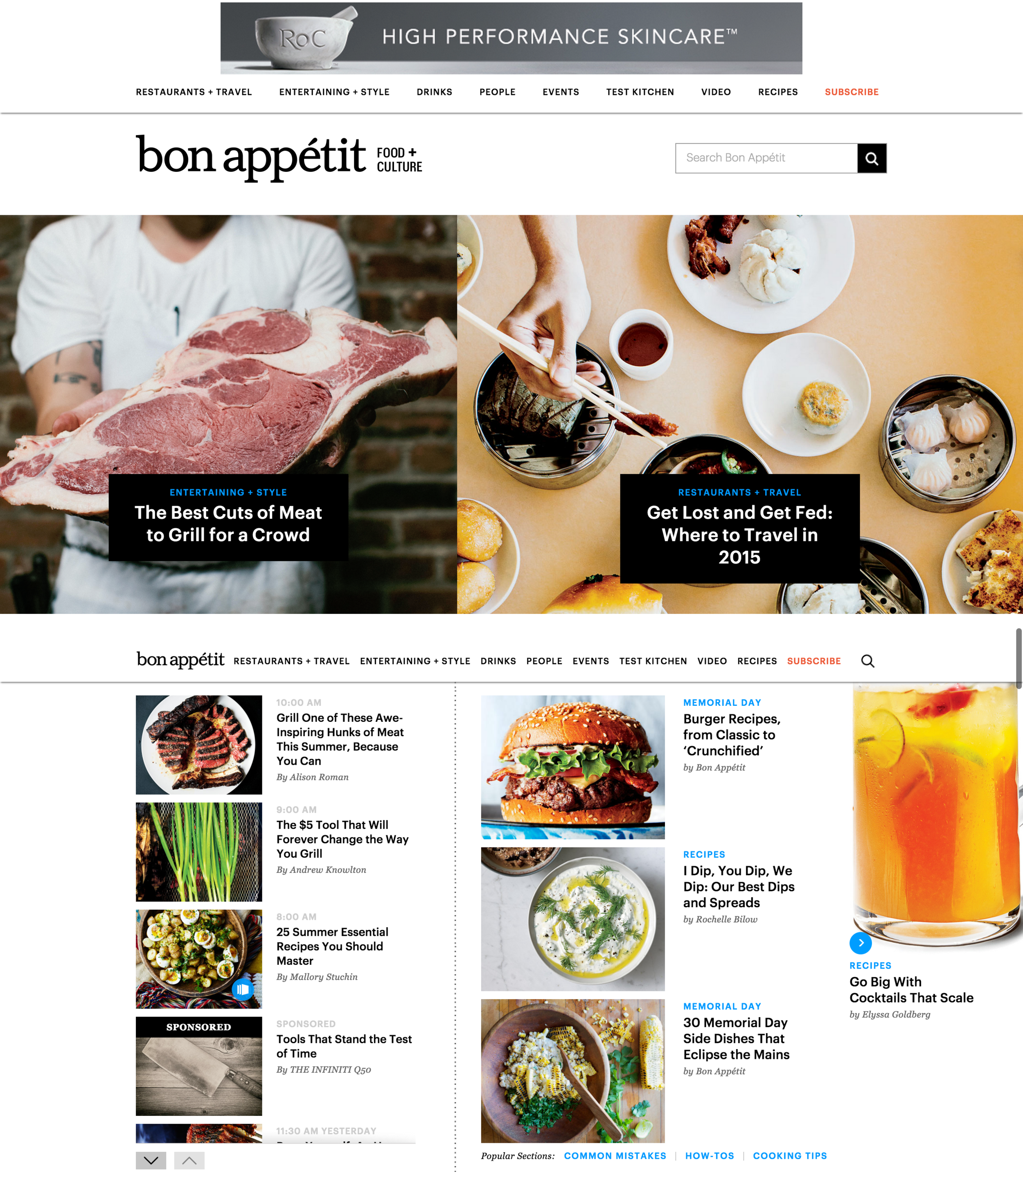1023x1185 pixels.
Task: Click the Cooking Tips section link
Action: pos(790,1156)
